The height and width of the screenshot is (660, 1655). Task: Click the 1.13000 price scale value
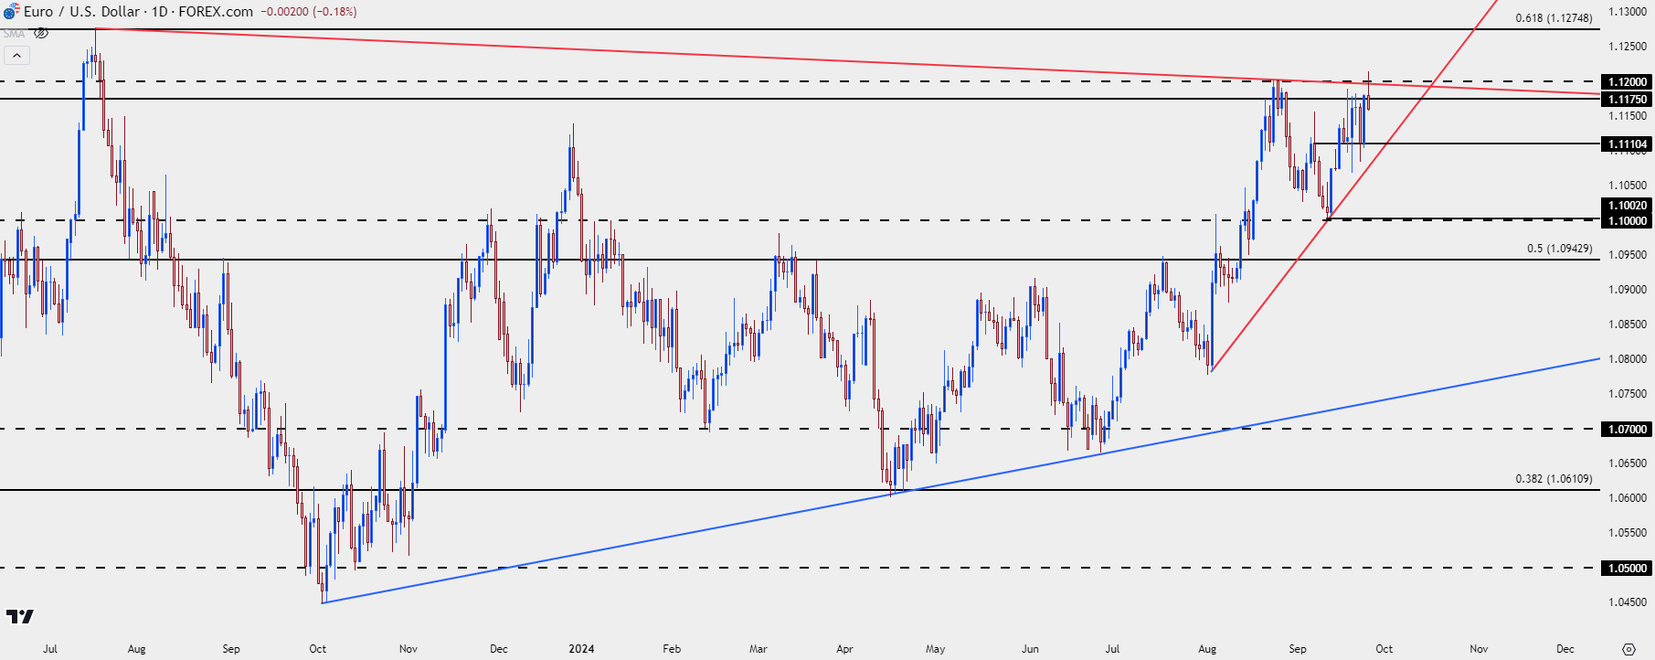pyautogui.click(x=1628, y=12)
